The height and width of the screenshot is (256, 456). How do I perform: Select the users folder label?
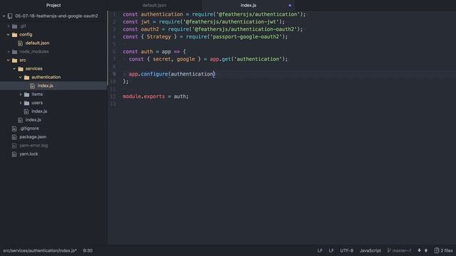pos(37,102)
